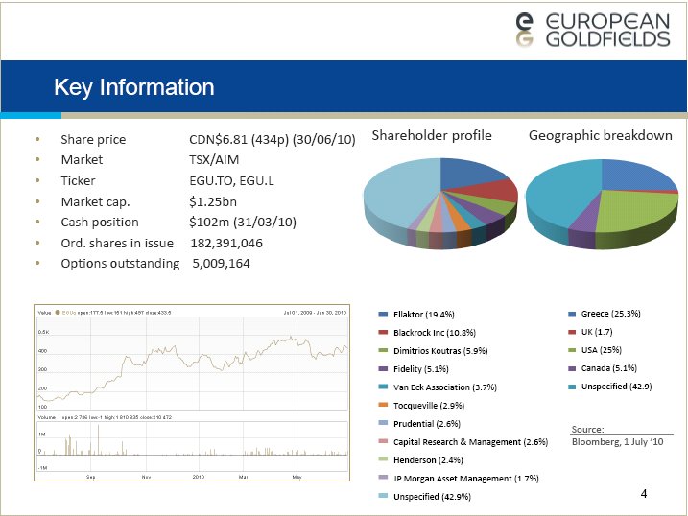Click the 'Greece (25.3%)' legend text
The width and height of the screenshot is (688, 516).
pyautogui.click(x=611, y=314)
